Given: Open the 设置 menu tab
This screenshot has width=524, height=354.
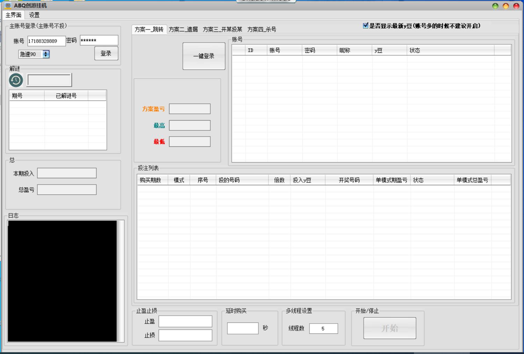Looking at the screenshot, I should (x=34, y=15).
